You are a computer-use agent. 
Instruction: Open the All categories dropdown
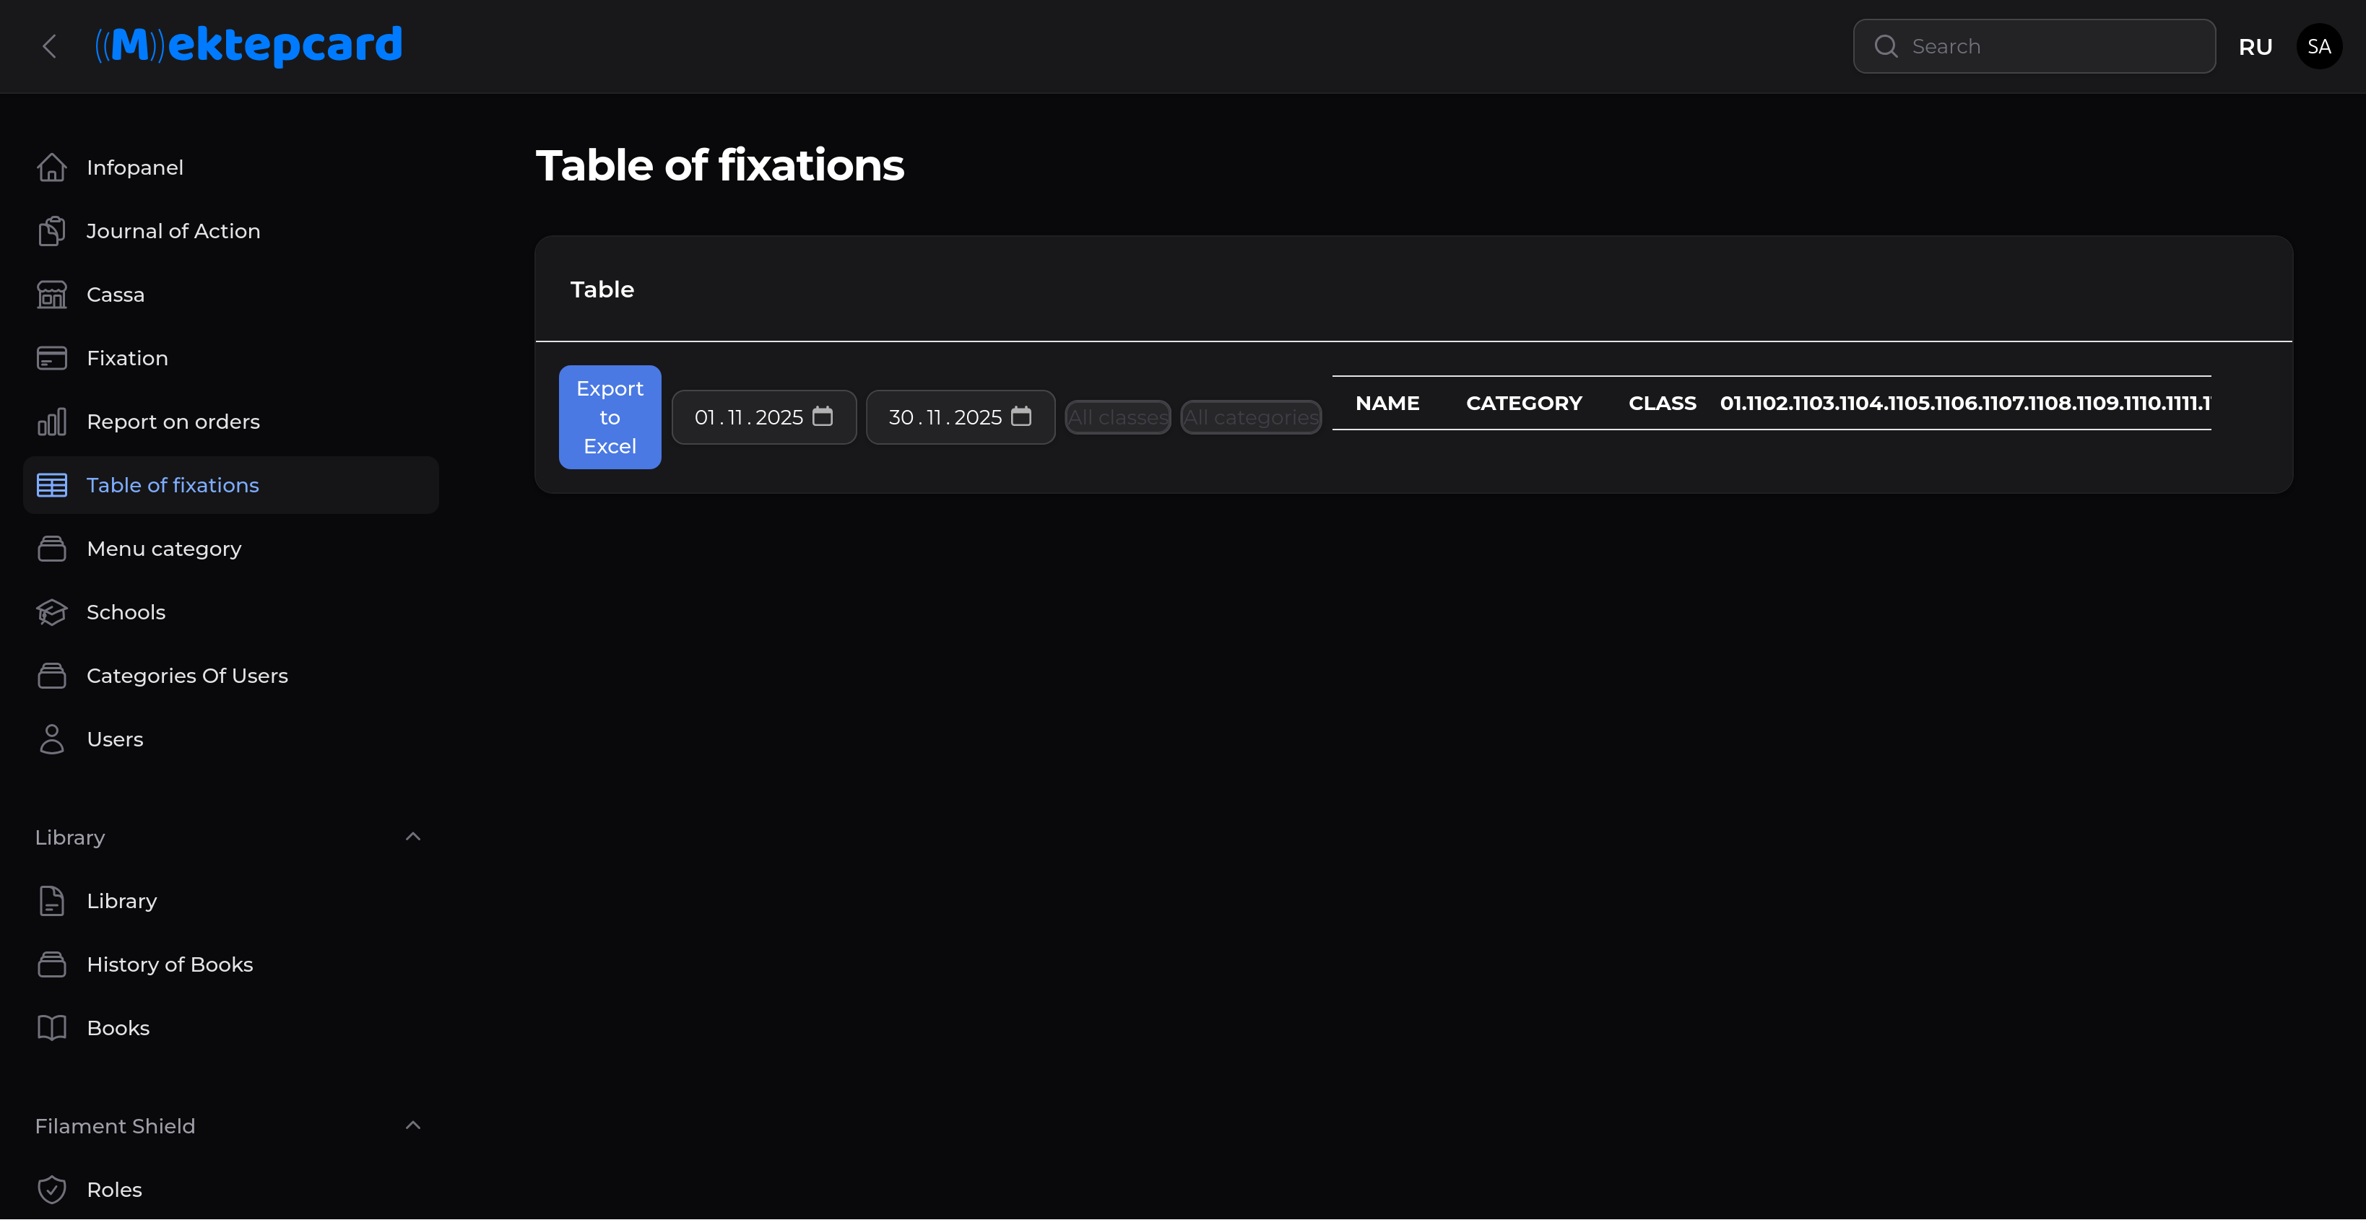click(x=1250, y=418)
